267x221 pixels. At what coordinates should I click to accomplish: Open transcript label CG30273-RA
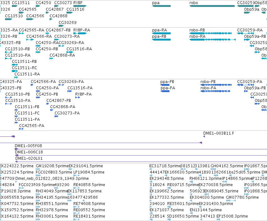click(67, 36)
